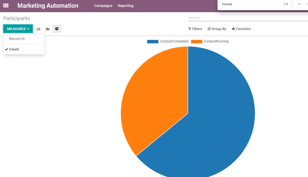
Task: Open the apps grid menu icon
Action: (6, 6)
